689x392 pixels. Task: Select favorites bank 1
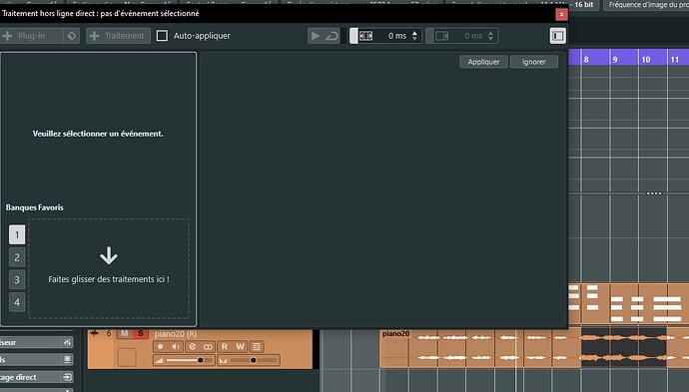point(17,234)
